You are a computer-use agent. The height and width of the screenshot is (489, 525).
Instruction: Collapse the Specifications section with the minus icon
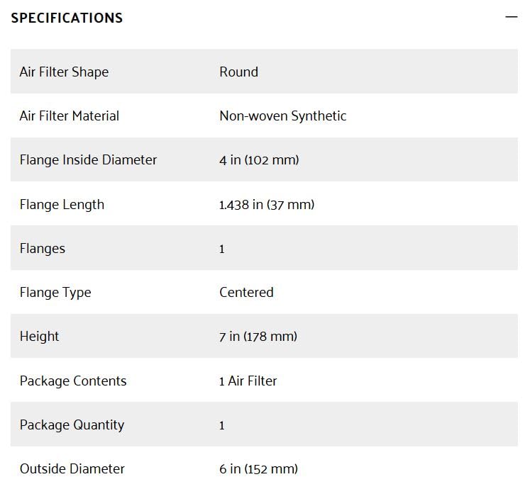(511, 18)
